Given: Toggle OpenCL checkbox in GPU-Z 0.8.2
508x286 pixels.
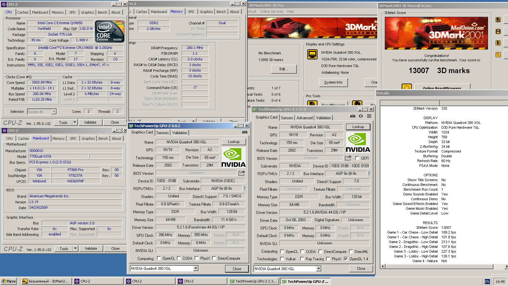Looking at the screenshot, I should (159, 258).
